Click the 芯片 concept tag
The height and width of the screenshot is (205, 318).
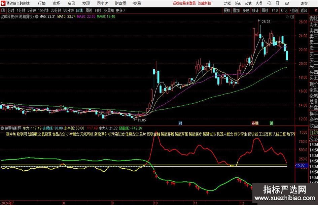point(143,134)
